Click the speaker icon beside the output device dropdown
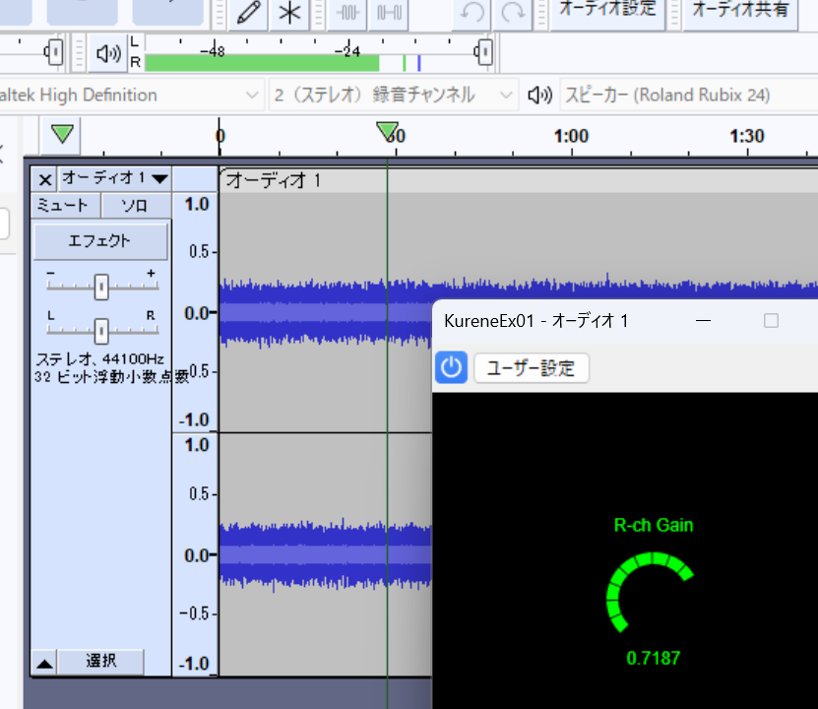Screen dimensions: 818x709 click(540, 95)
